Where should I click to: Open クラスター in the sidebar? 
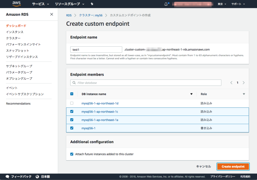[13, 38]
